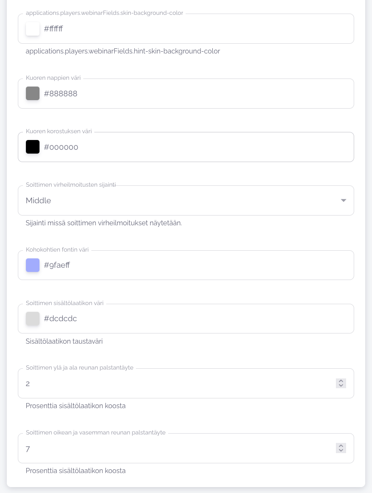Select the #9faeff hex value field

pyautogui.click(x=170, y=266)
